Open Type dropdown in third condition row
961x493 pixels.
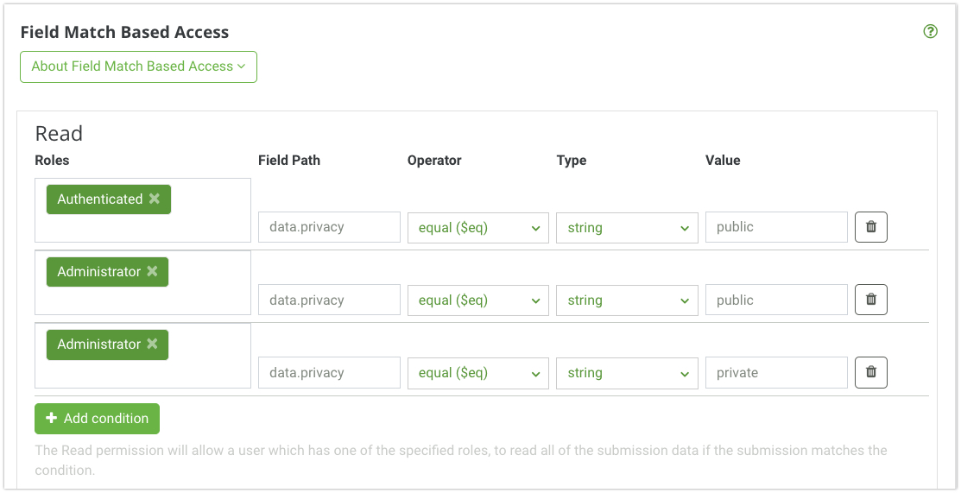pos(627,373)
